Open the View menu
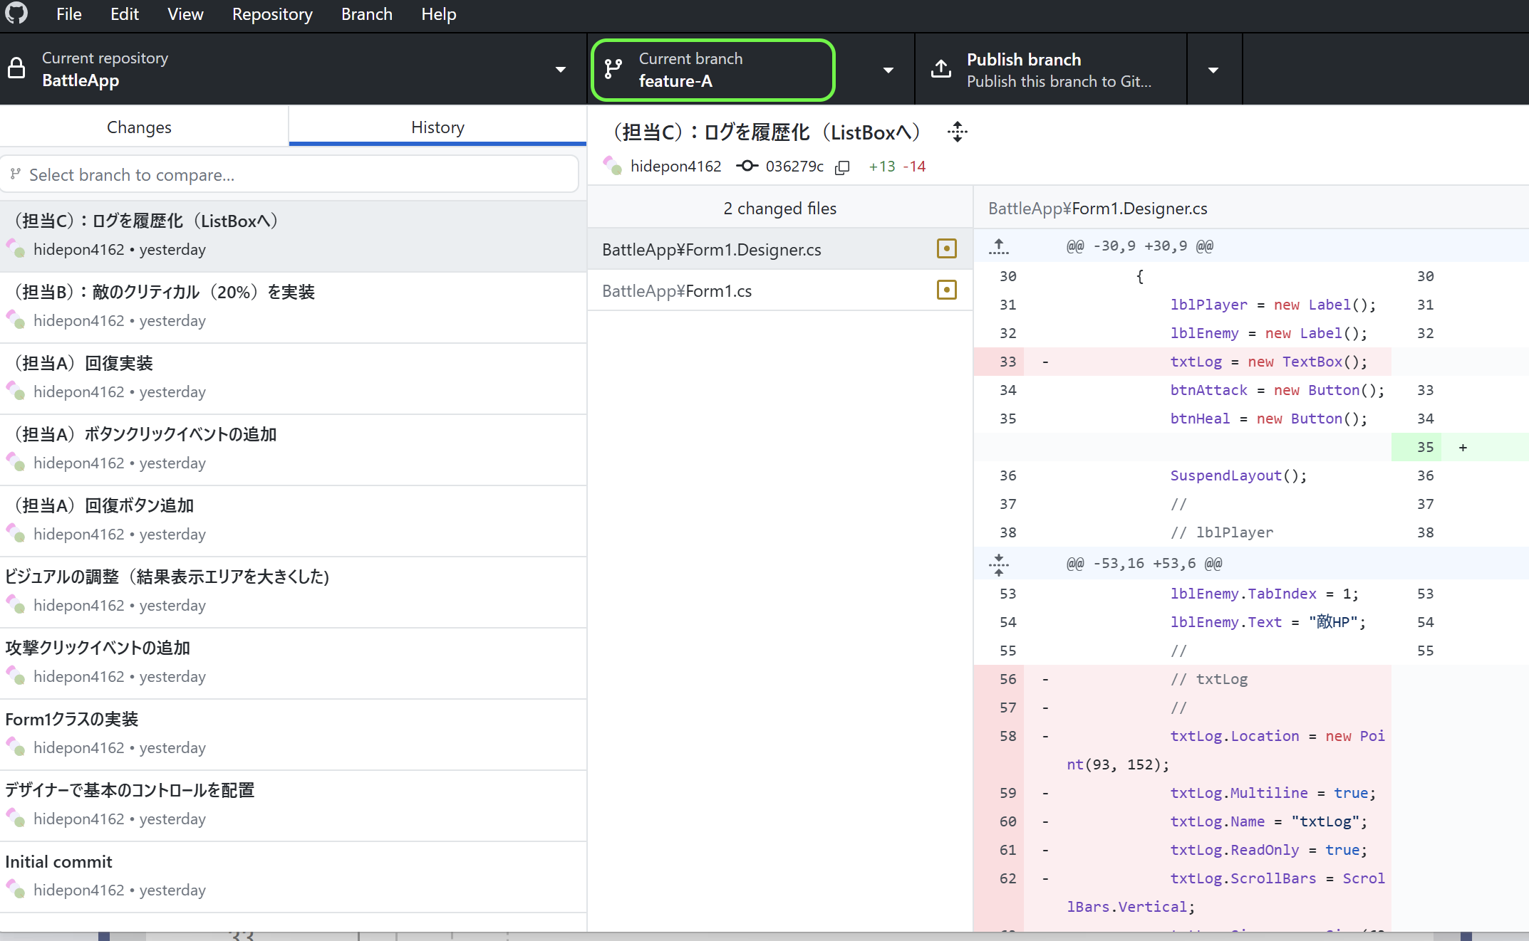 pyautogui.click(x=185, y=14)
